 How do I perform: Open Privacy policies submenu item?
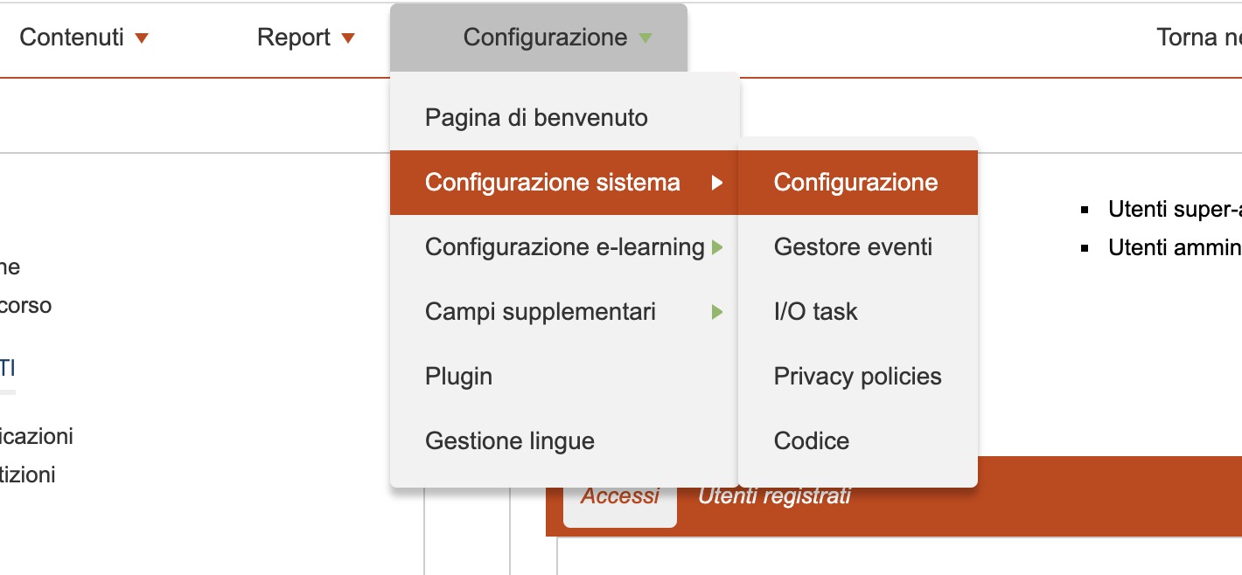[x=857, y=377]
